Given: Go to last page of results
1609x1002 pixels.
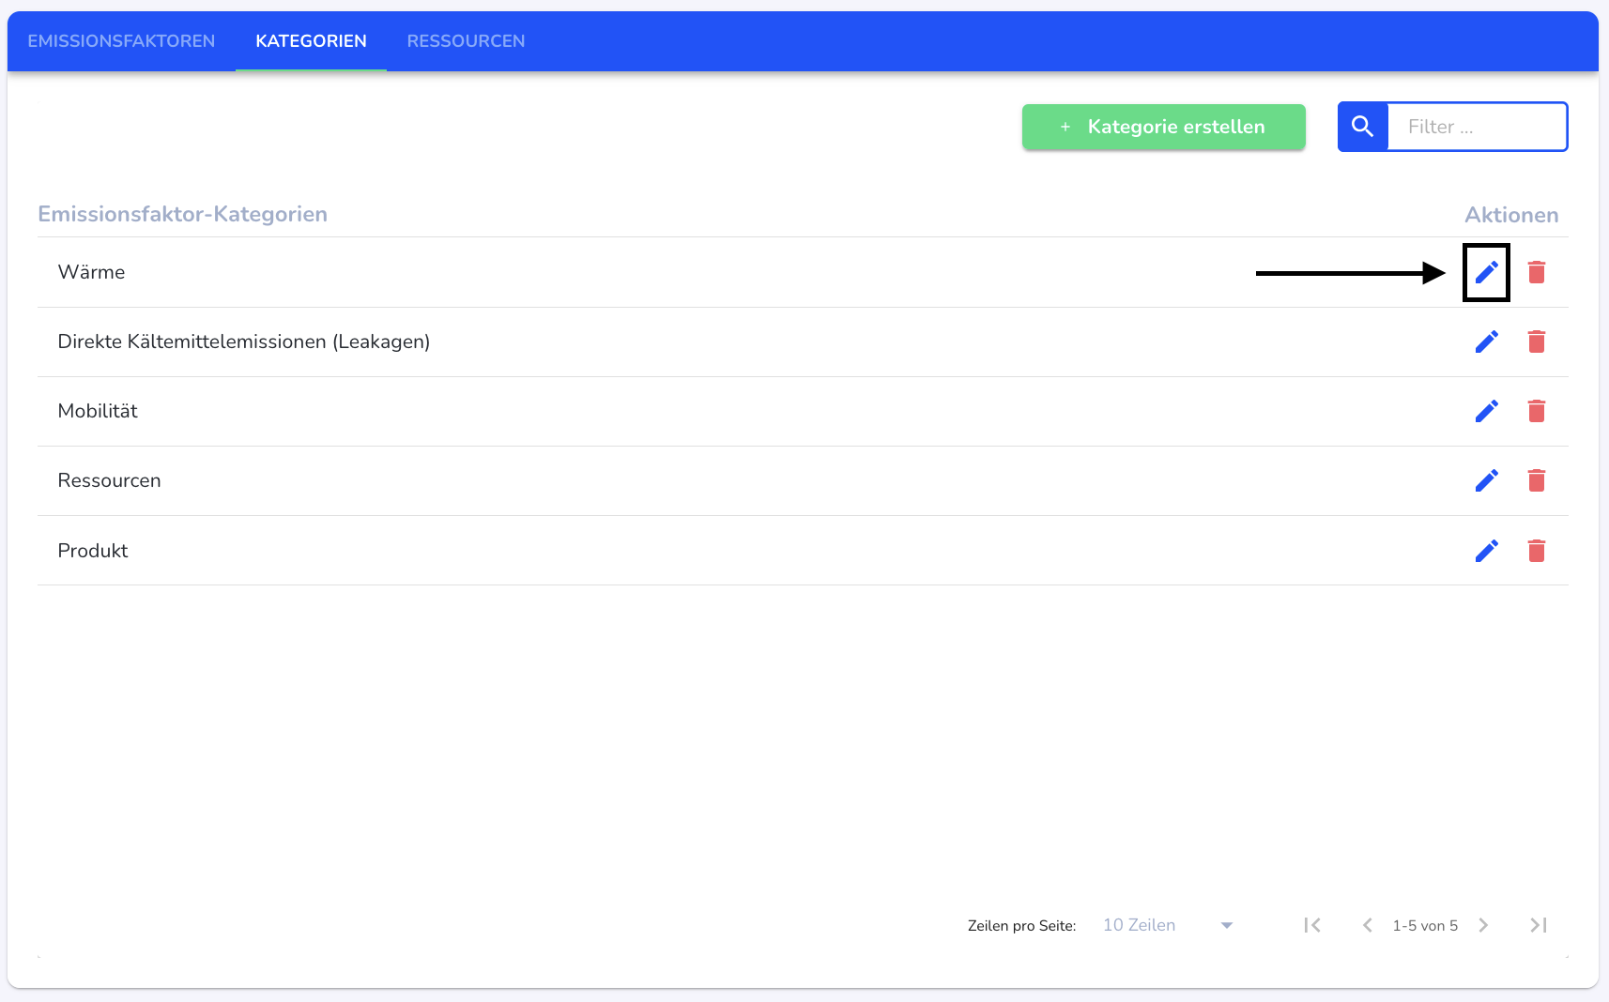Looking at the screenshot, I should 1538,925.
